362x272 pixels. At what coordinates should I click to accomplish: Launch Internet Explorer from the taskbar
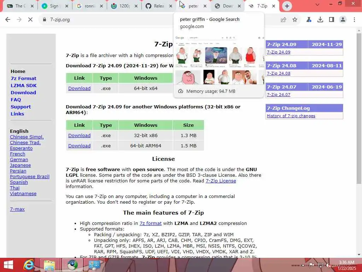coord(29,265)
